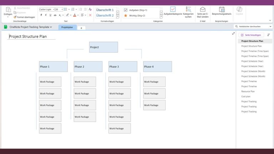Click the Einfügen paste icon
The height and width of the screenshot is (154, 274).
(8, 9)
